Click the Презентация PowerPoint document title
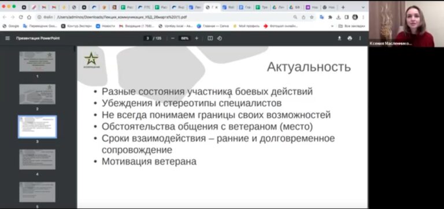This screenshot has height=209, width=444. click(38, 38)
